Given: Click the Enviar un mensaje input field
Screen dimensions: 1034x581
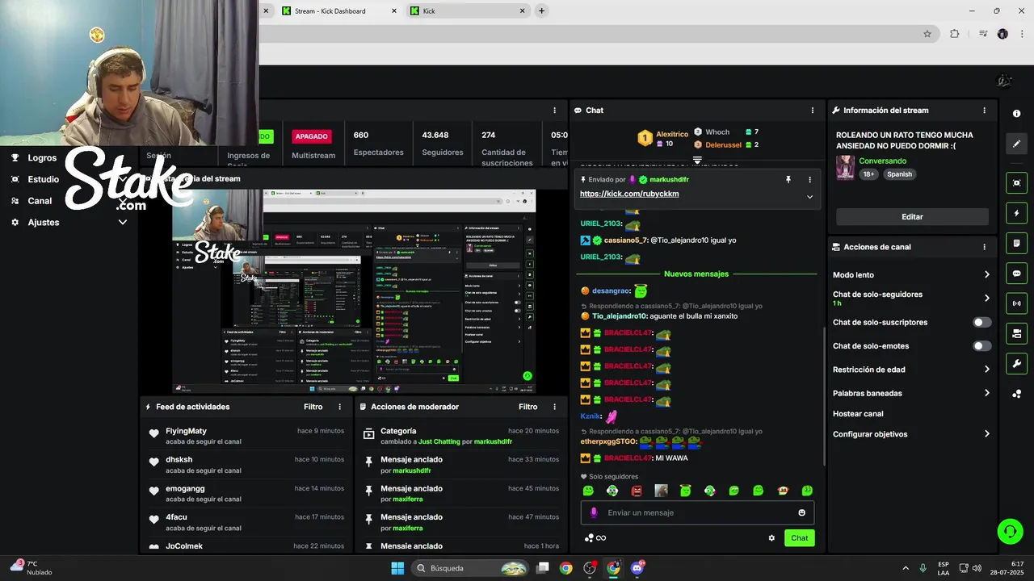Looking at the screenshot, I should click(698, 512).
